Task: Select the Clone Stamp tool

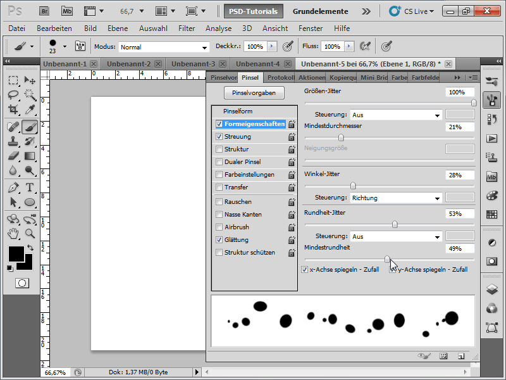Action: [13, 141]
